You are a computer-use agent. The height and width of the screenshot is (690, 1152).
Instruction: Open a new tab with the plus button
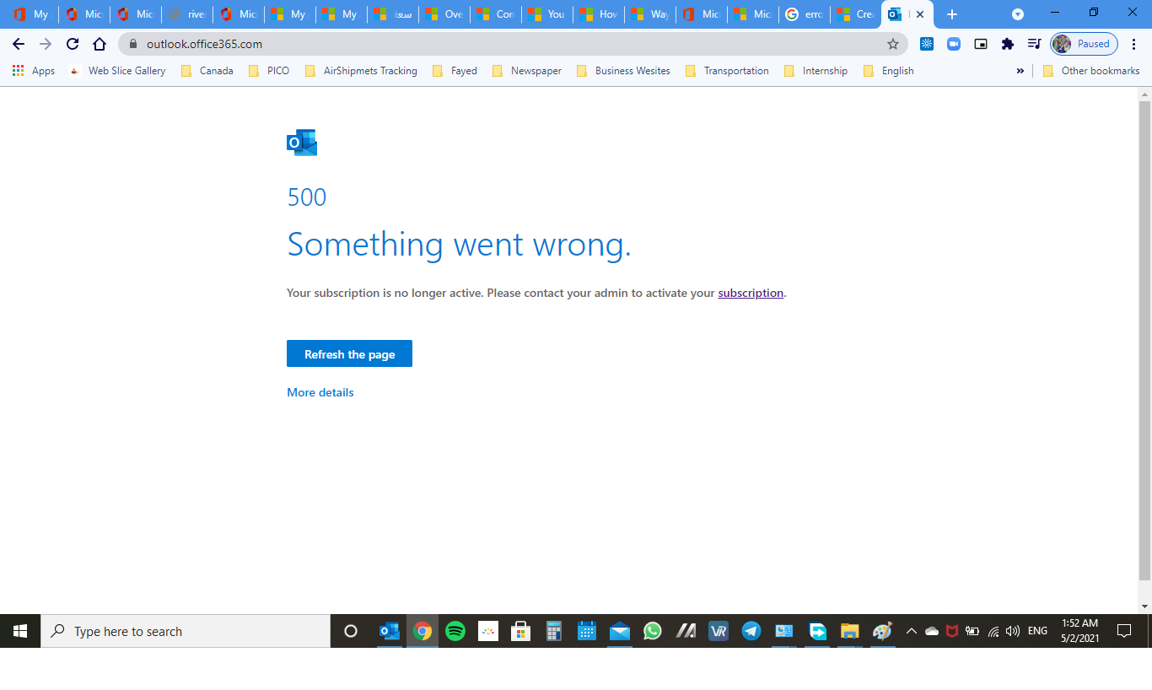tap(952, 14)
